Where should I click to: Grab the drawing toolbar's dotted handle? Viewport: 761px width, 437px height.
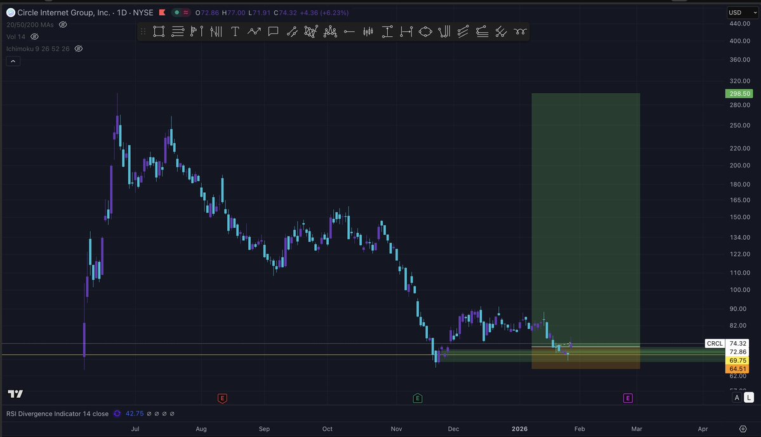pyautogui.click(x=143, y=32)
